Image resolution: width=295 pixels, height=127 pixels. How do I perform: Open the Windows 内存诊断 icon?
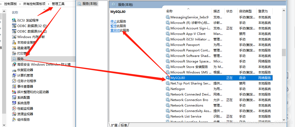tap(14, 37)
